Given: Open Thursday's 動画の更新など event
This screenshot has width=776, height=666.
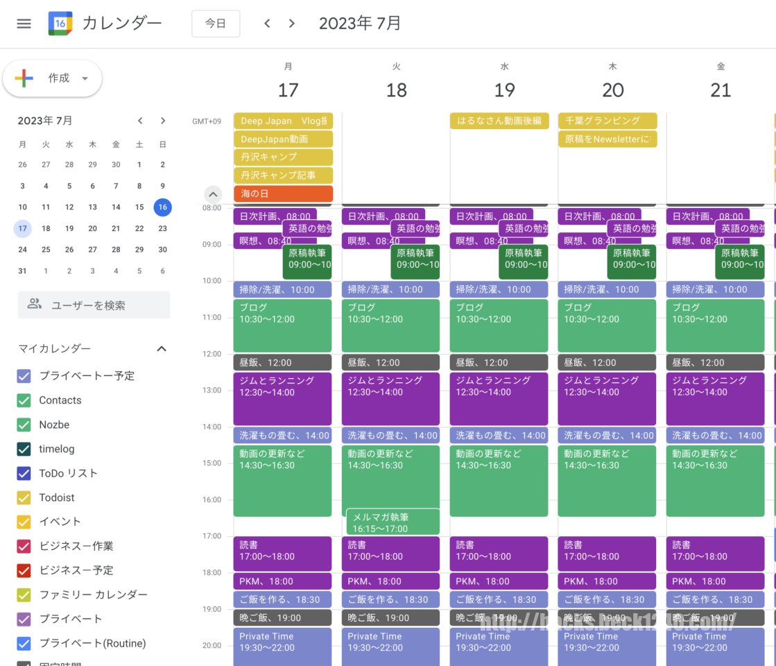Looking at the screenshot, I should 607,481.
